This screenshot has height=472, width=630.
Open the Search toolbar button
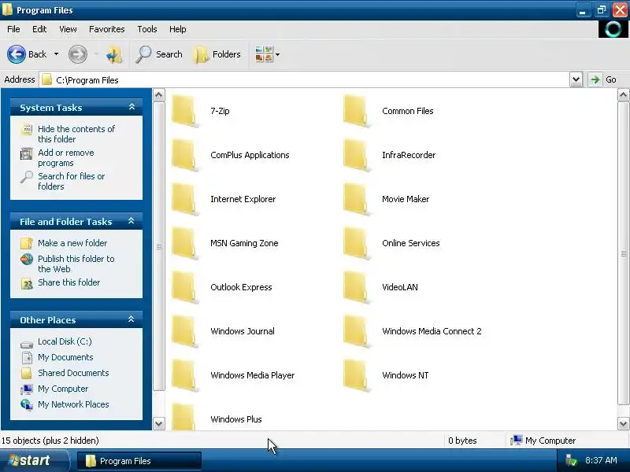tap(159, 54)
